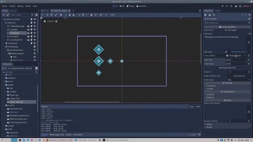Hide the 1_AttackDamage node

tap(34, 26)
